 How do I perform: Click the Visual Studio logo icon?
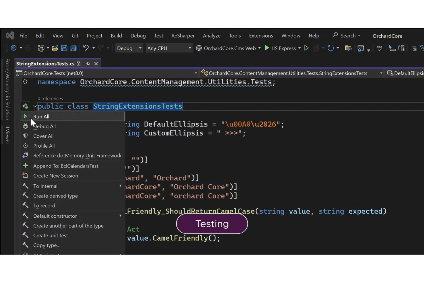(10, 36)
